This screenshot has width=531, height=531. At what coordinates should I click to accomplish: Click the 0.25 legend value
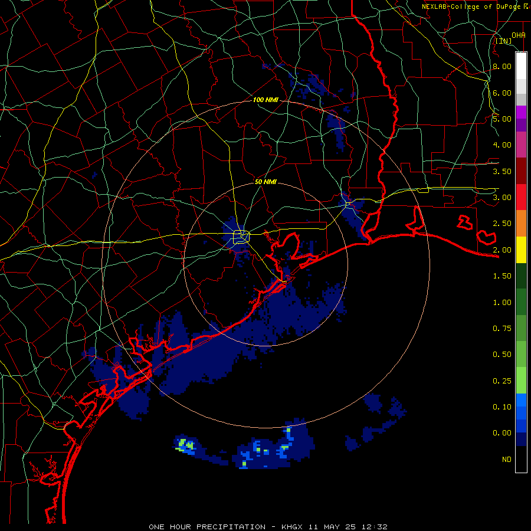pos(502,381)
